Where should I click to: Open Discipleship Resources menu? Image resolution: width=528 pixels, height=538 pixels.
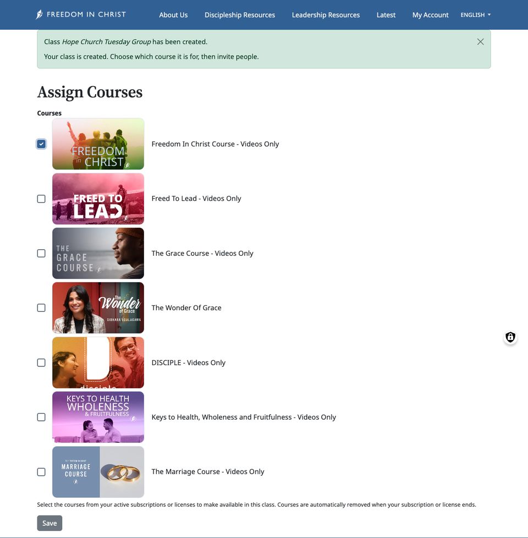tap(240, 15)
